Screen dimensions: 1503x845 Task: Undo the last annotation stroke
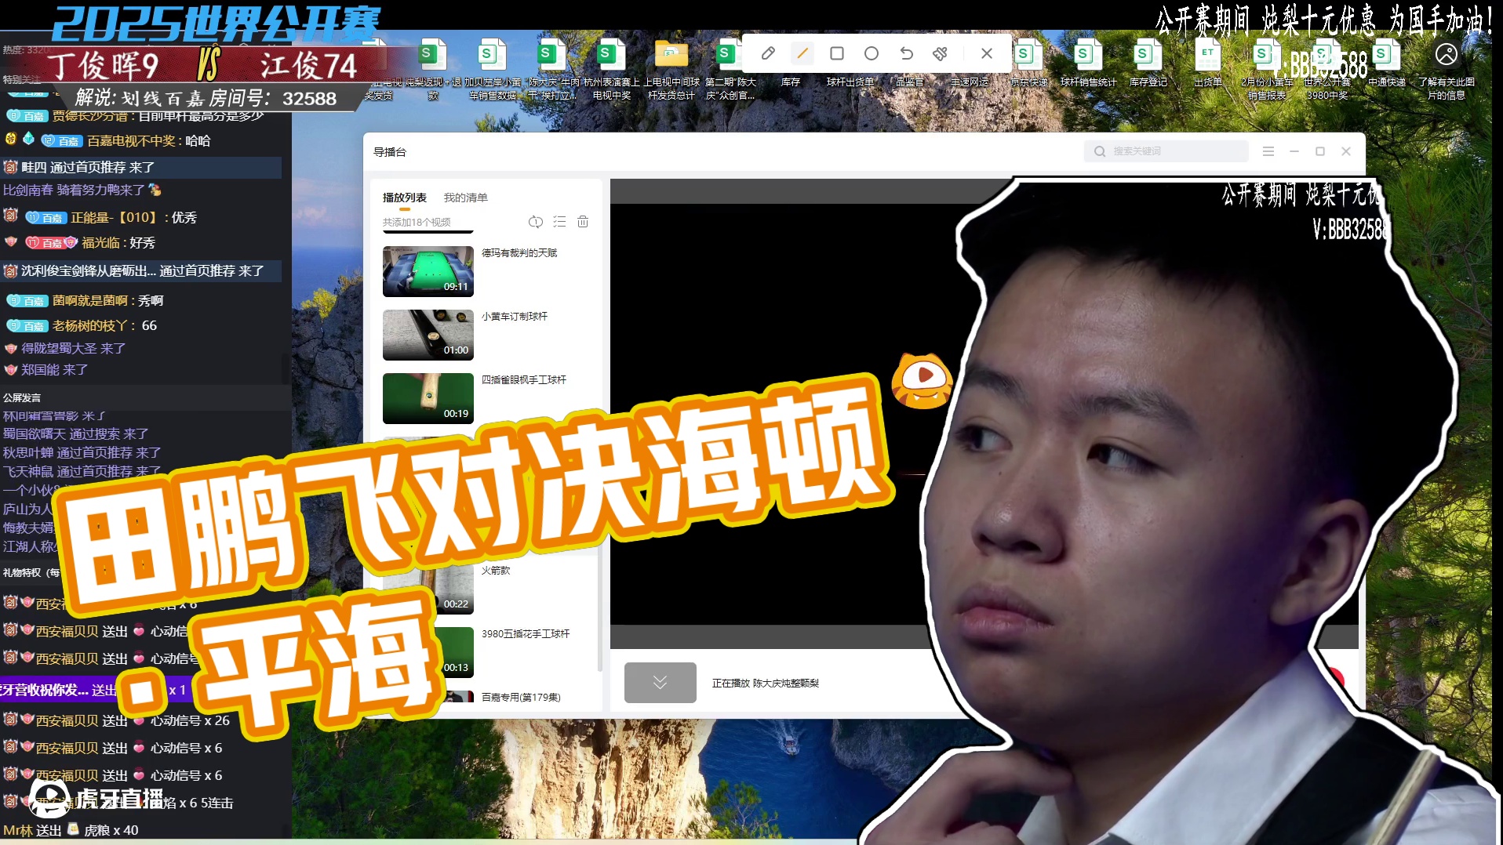[x=906, y=53]
